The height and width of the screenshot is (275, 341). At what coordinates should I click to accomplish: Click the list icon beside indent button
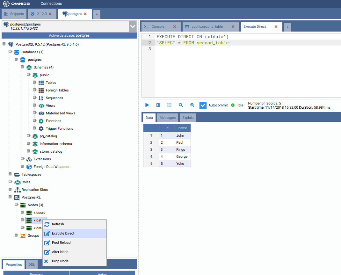169,105
